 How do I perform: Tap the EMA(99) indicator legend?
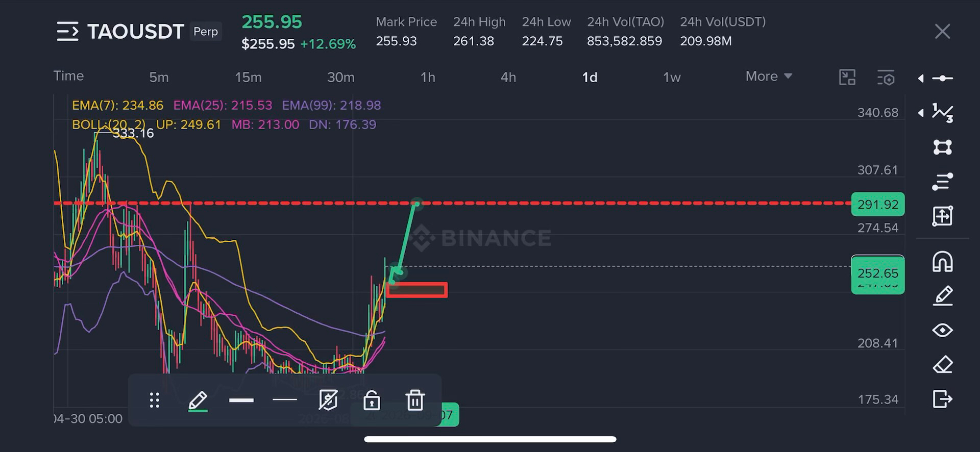click(x=331, y=106)
